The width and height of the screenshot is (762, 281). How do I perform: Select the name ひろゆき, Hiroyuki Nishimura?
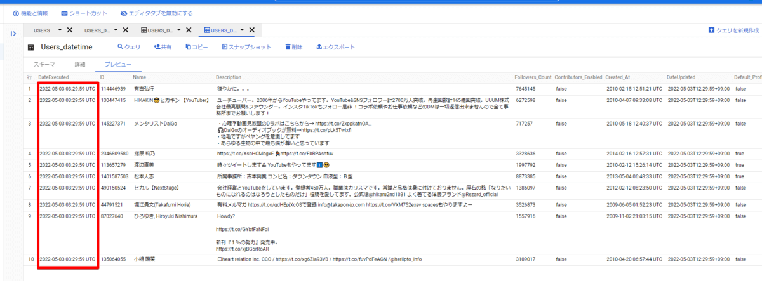click(x=166, y=216)
